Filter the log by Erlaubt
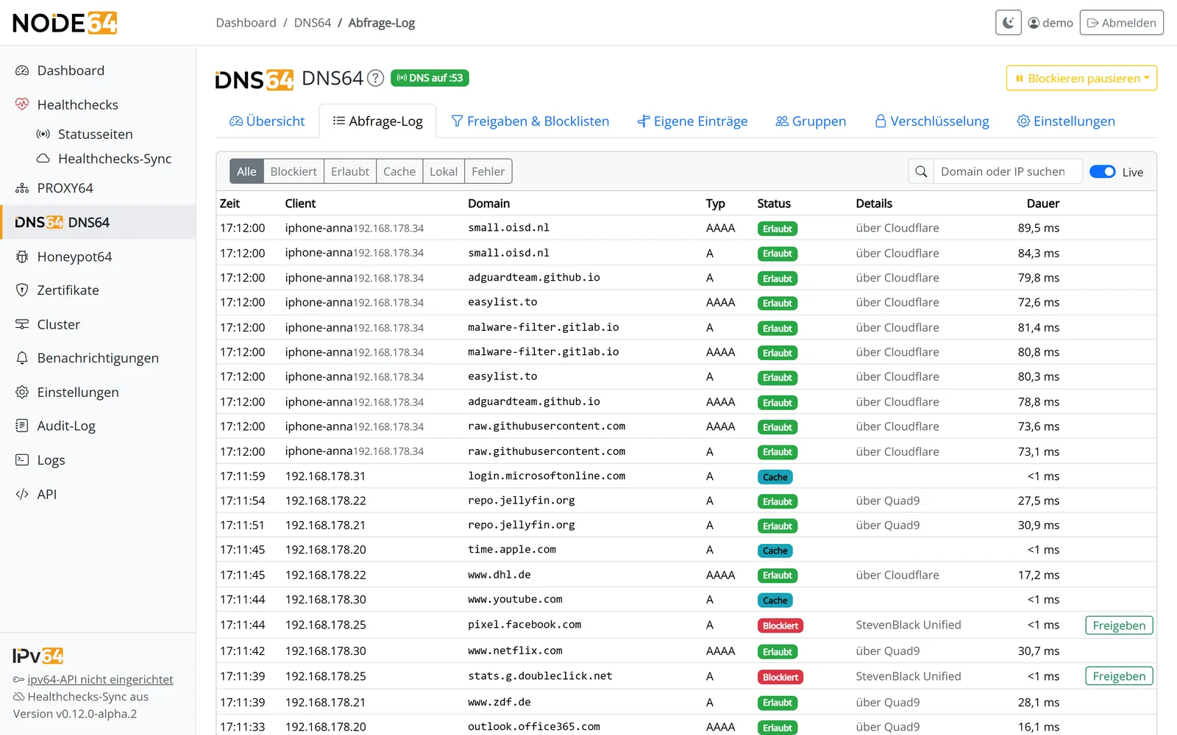Screen dimensions: 1177x735 coord(350,172)
